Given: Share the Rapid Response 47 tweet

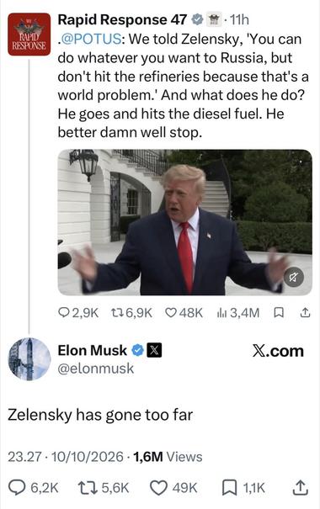Looking at the screenshot, I should pos(305,313).
